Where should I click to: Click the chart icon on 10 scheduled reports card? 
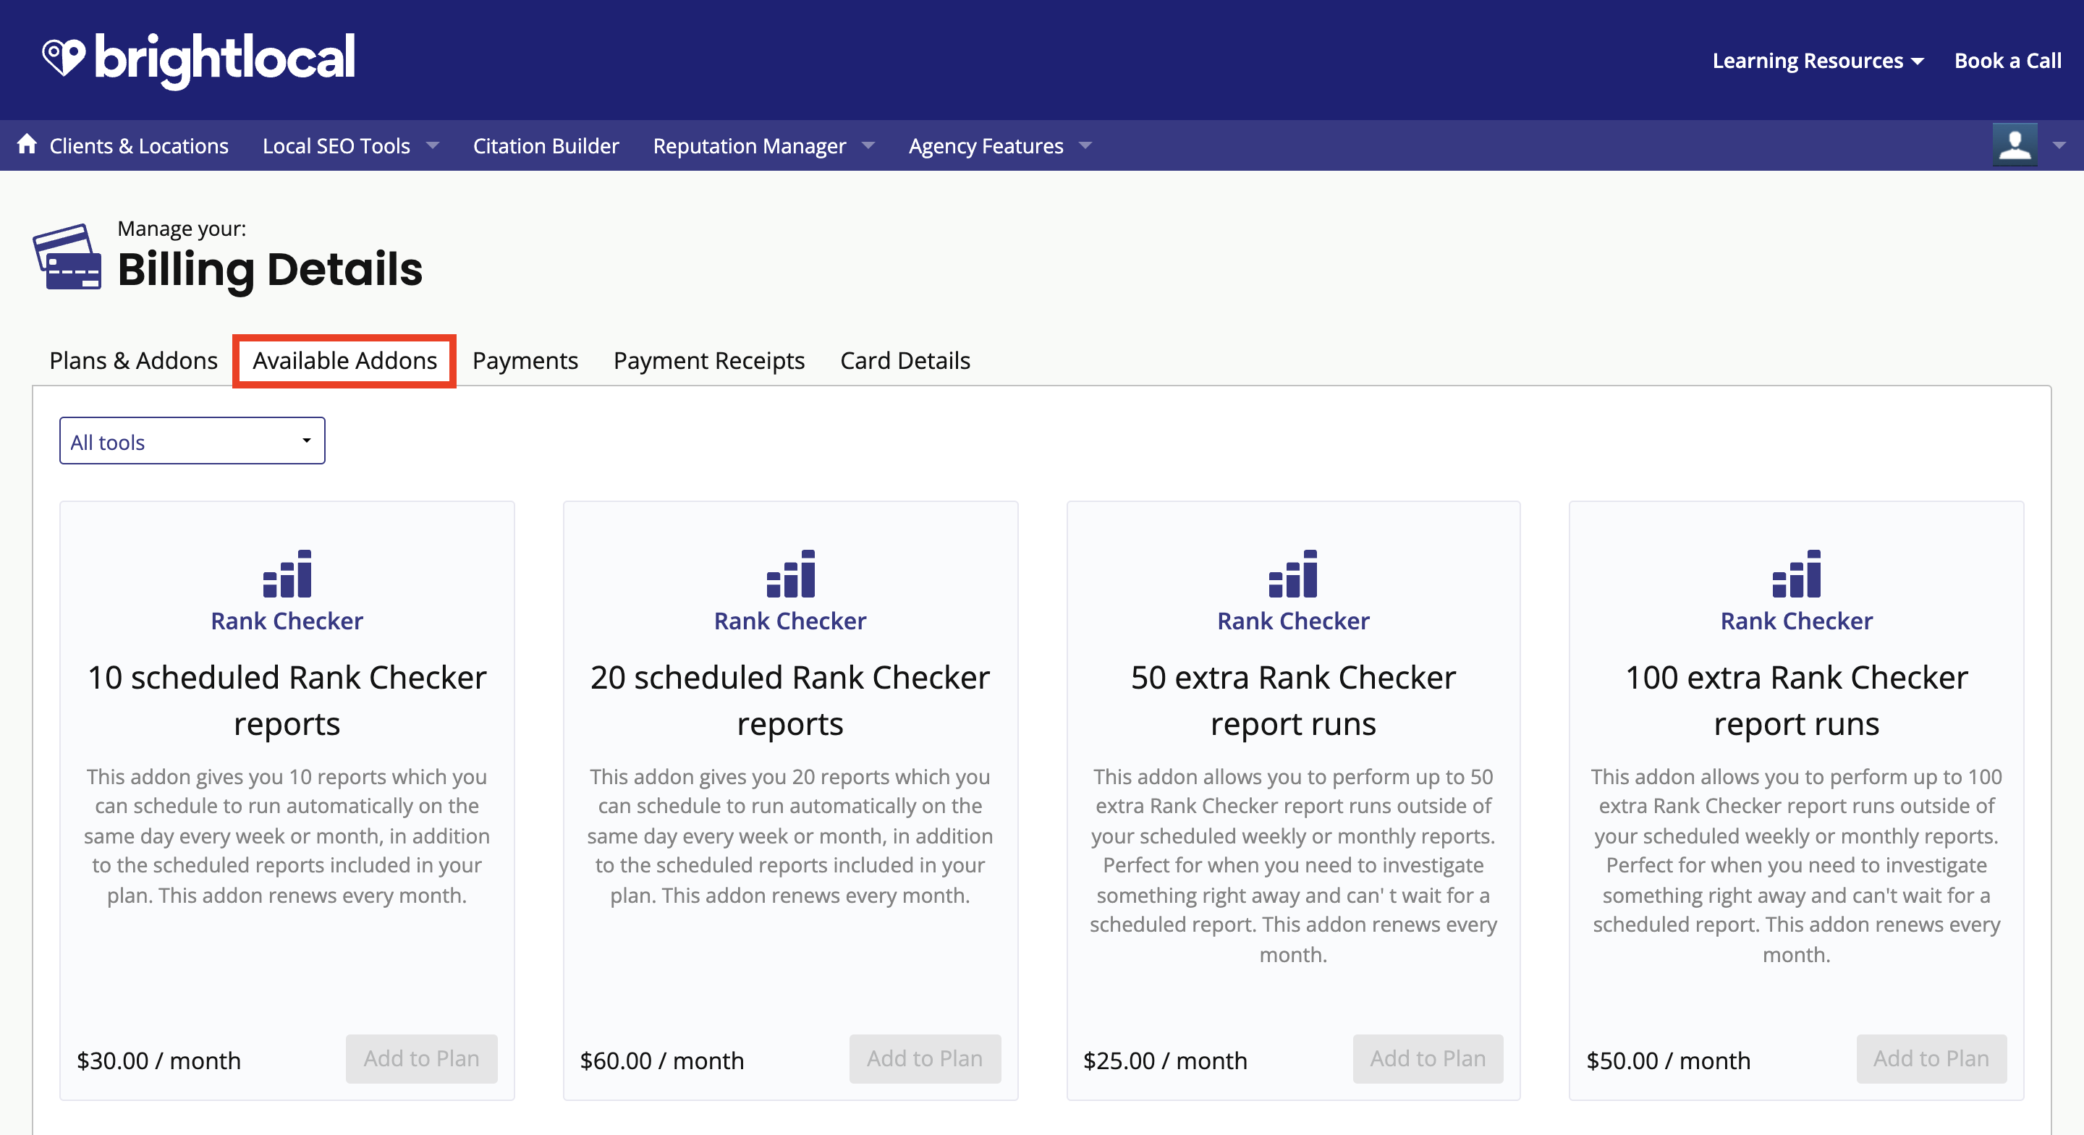pos(287,574)
